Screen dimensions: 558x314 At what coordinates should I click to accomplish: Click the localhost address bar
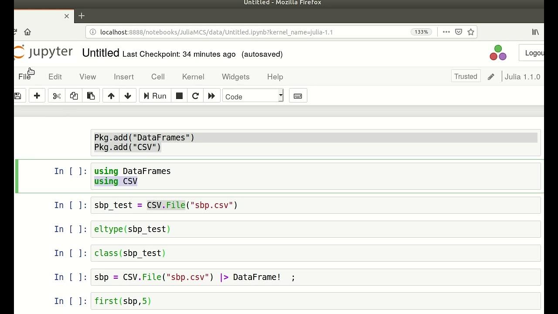[244, 32]
